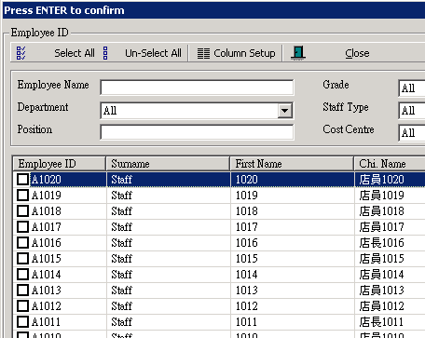Click first name cell 1019
The image size is (425, 338).
pos(247,196)
